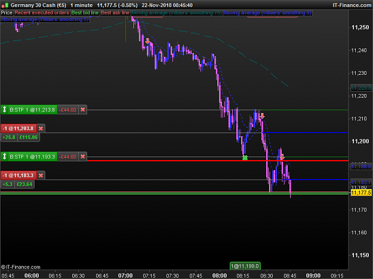Click the 1@11,199.0 trade marker label
Viewport: 373px width, 279px height.
pos(245,266)
